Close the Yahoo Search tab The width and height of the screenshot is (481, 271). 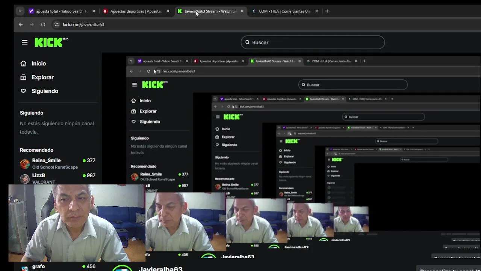point(94,11)
